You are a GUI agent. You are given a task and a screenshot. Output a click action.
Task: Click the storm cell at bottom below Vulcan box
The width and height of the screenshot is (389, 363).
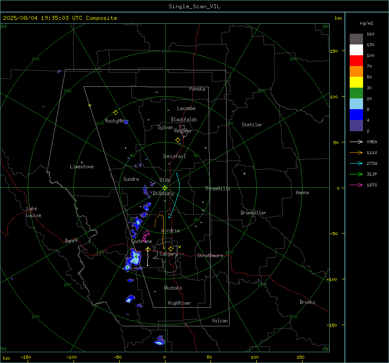click(159, 341)
